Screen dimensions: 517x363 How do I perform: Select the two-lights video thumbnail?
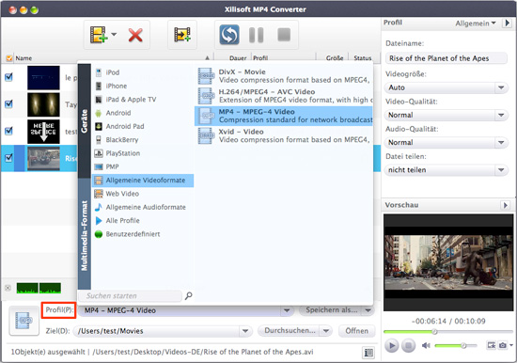(x=43, y=104)
